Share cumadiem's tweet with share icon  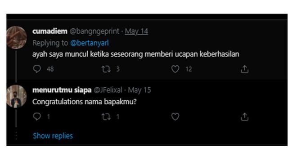click(244, 69)
